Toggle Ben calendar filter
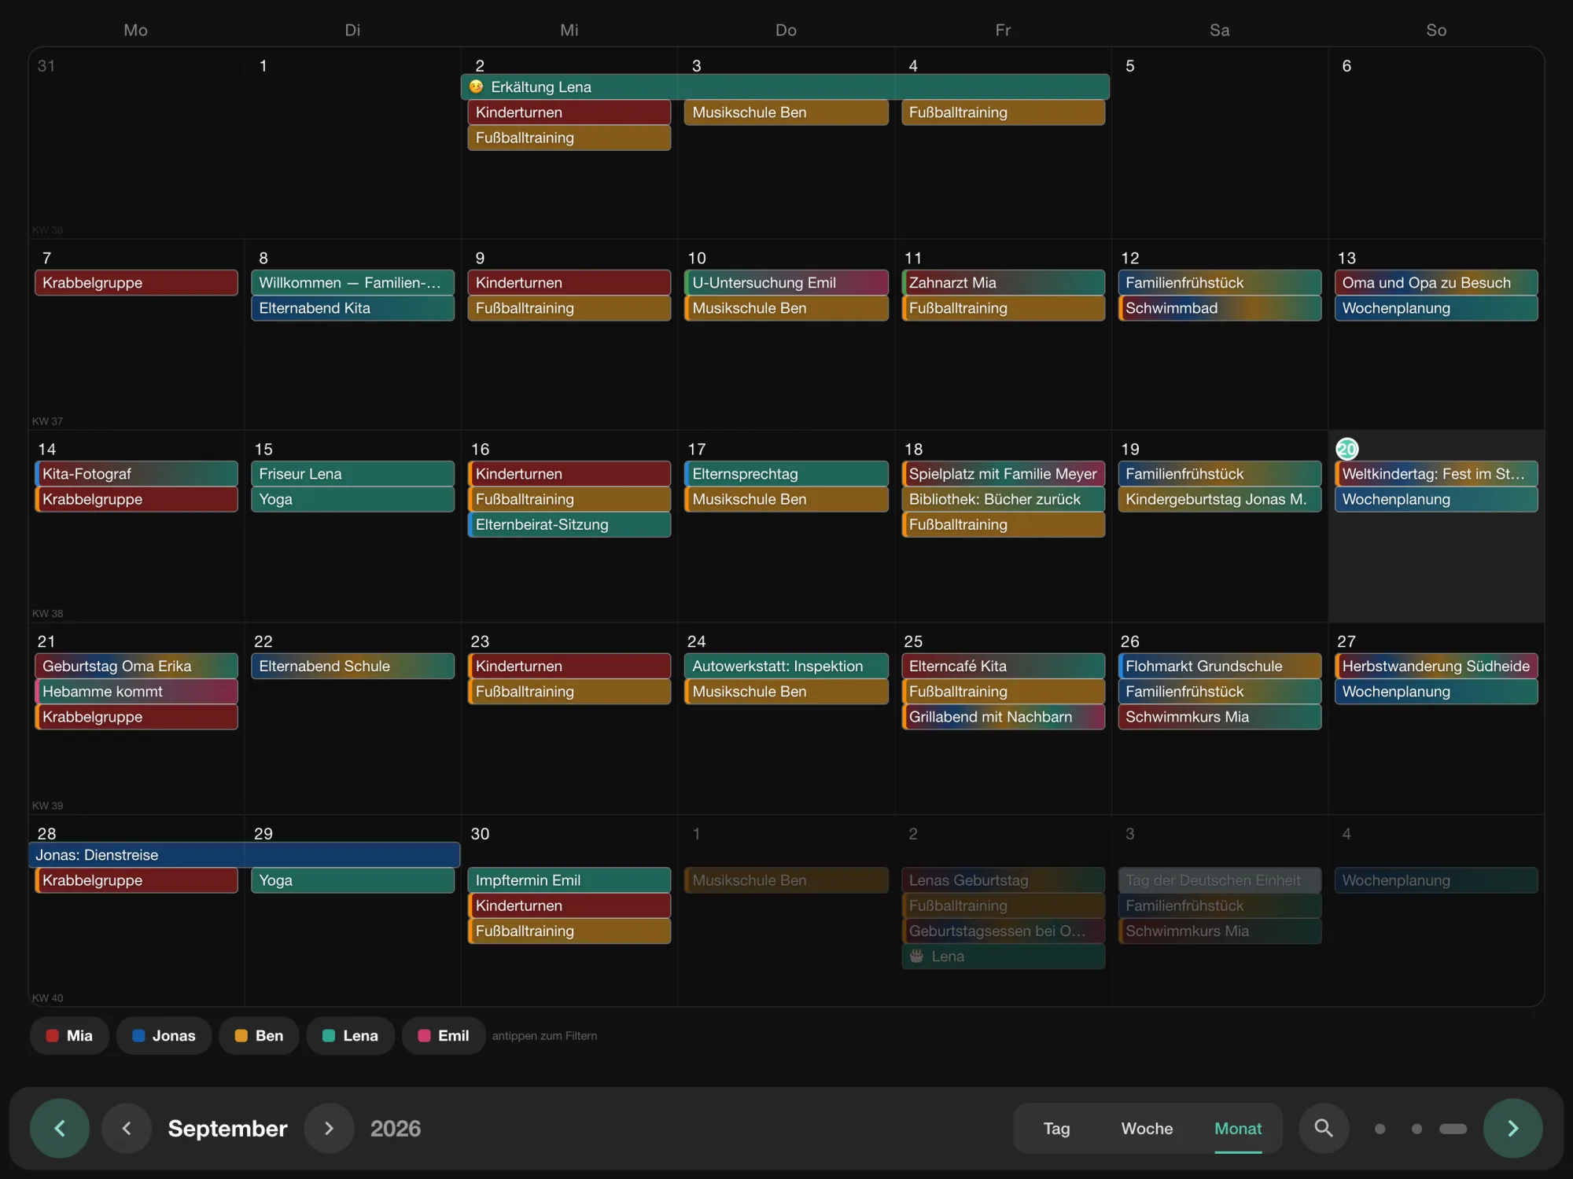This screenshot has width=1573, height=1179. pos(259,1036)
